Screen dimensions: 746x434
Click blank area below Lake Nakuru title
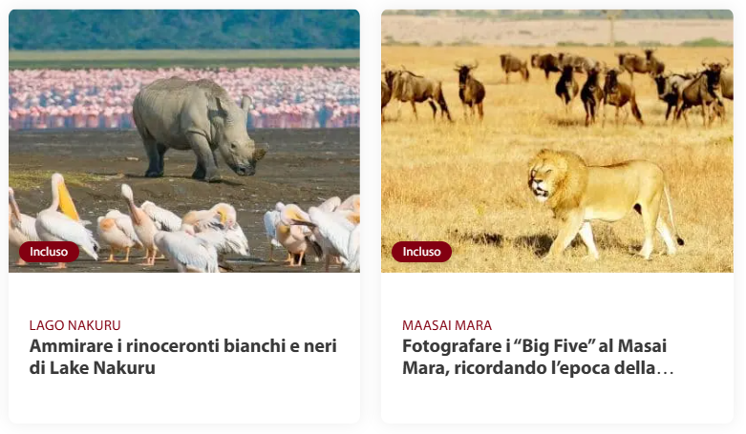[x=184, y=402]
